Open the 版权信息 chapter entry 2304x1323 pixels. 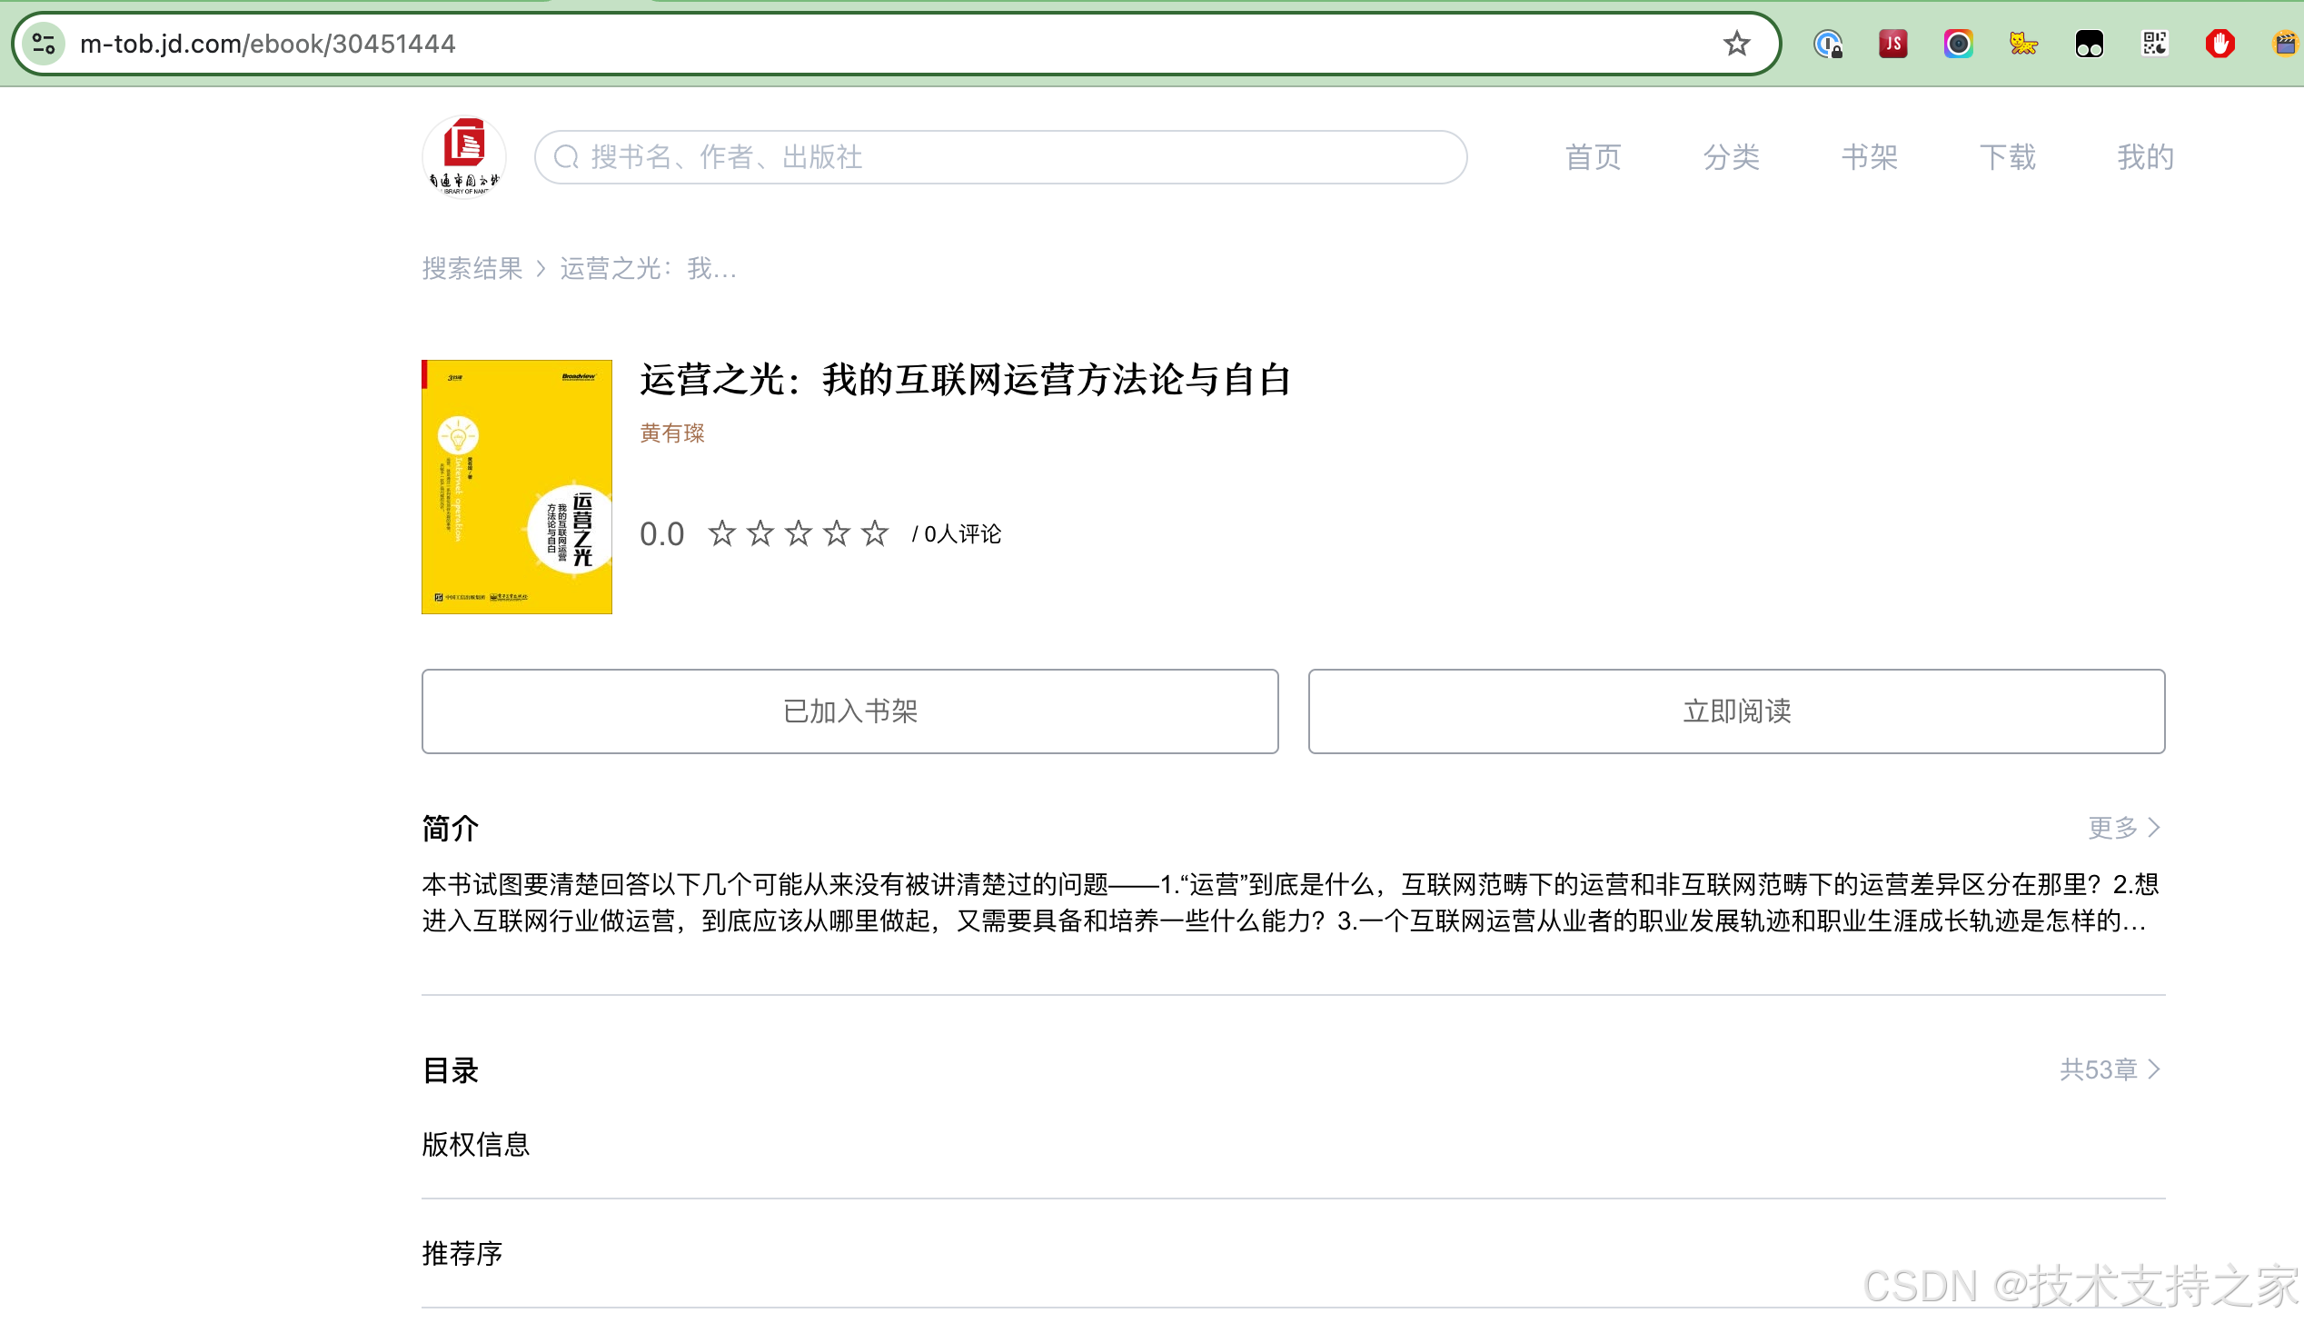point(476,1144)
